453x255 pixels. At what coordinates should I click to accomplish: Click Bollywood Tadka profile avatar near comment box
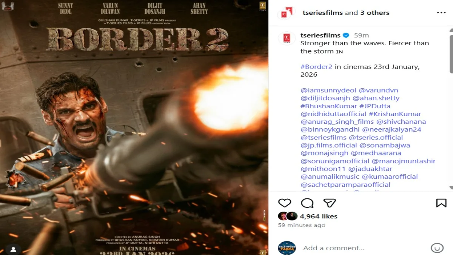[287, 248]
